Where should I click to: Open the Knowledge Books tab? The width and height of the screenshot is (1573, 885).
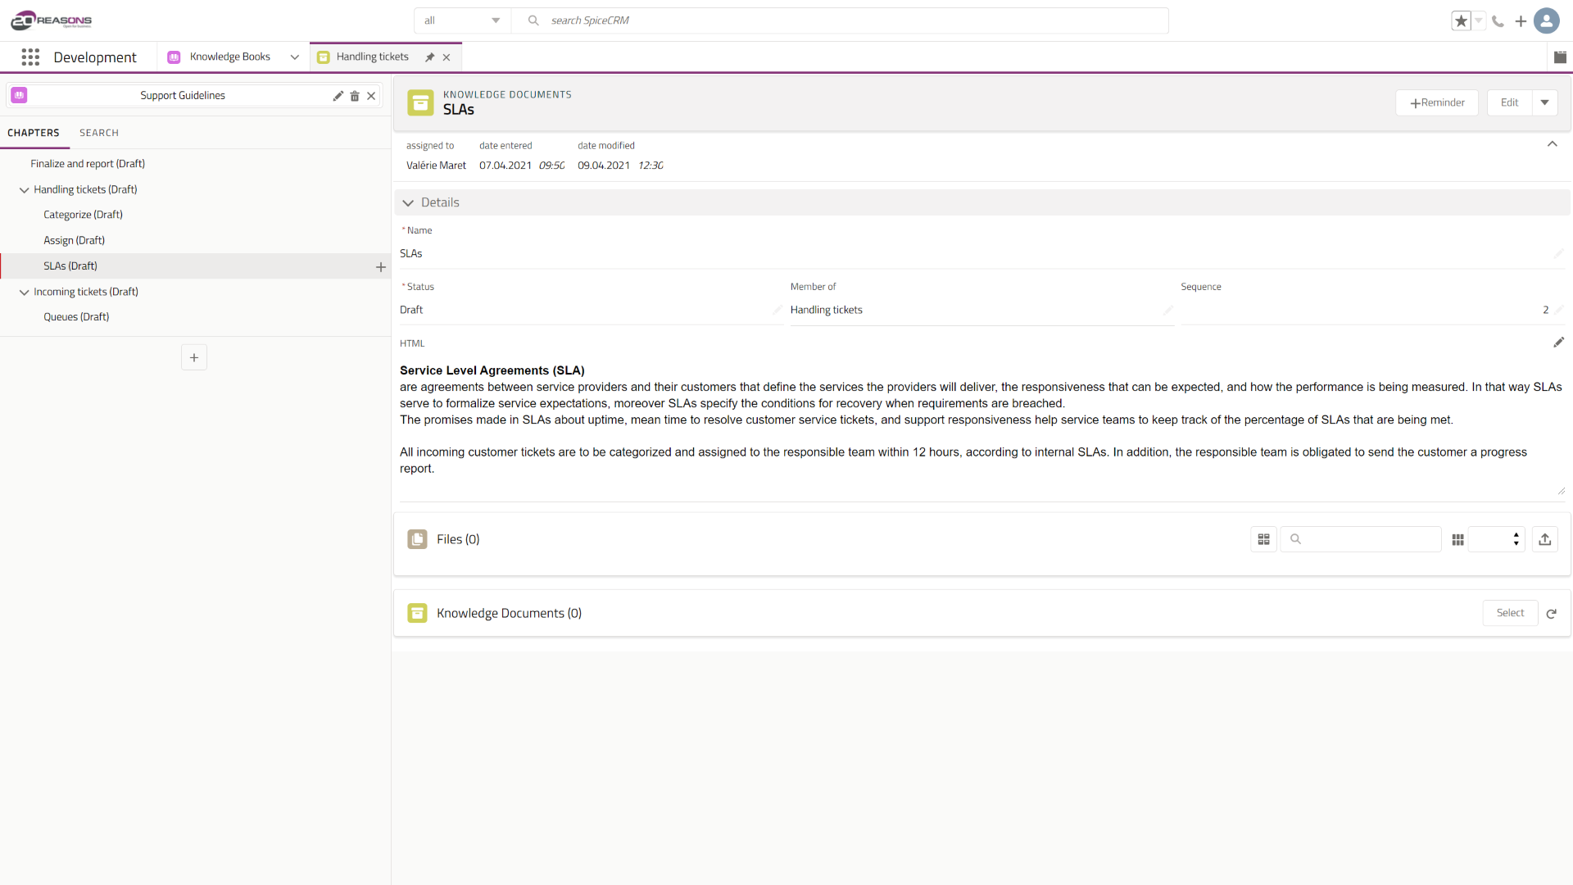(x=230, y=57)
